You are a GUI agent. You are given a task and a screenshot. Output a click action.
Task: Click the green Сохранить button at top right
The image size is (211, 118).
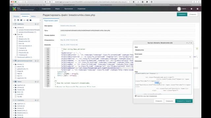(x=182, y=14)
